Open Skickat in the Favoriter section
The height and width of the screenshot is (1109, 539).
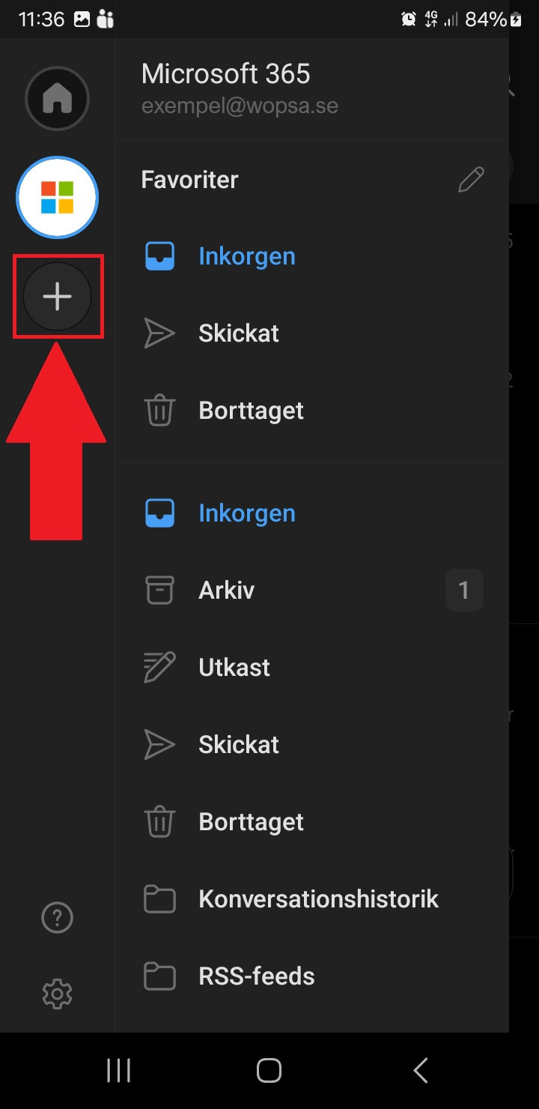238,333
